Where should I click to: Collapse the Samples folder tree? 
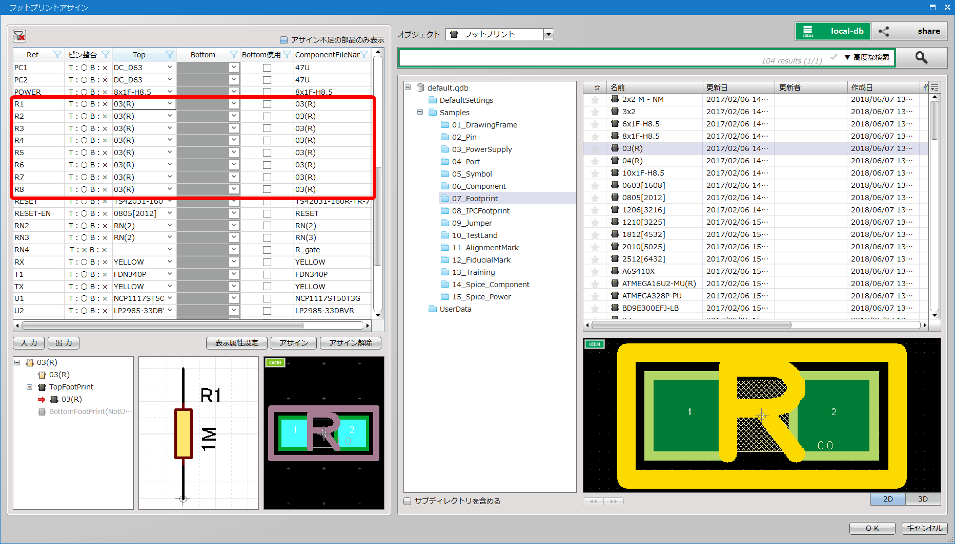click(420, 112)
